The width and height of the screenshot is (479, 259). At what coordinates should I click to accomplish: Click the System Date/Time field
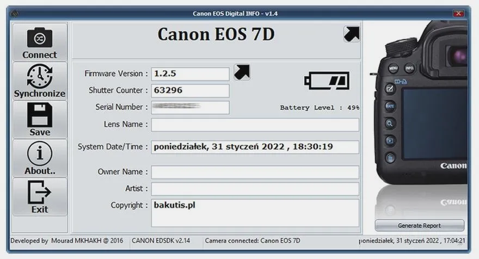point(255,147)
